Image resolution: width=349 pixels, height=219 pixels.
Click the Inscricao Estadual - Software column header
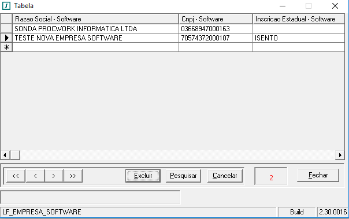[x=299, y=19]
